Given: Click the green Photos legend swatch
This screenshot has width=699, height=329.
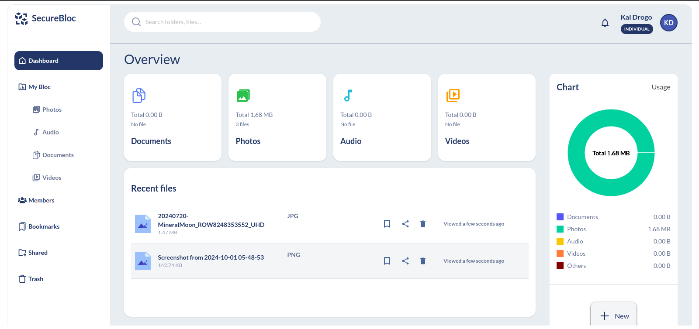Looking at the screenshot, I should [560, 229].
